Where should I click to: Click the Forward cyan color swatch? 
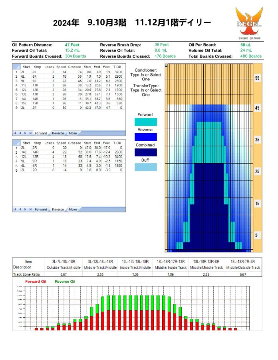point(146,122)
